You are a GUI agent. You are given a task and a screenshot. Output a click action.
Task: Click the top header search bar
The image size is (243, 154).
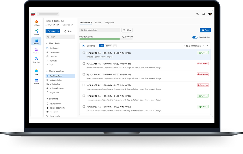(48, 14)
